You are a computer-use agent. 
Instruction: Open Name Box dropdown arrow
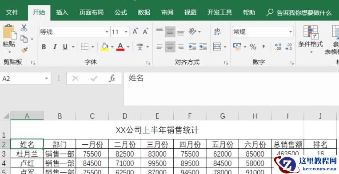tap(47, 79)
